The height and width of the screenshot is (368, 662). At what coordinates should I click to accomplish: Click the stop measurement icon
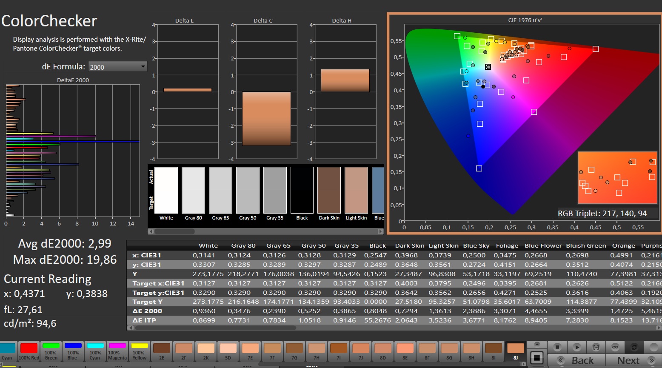(557, 347)
